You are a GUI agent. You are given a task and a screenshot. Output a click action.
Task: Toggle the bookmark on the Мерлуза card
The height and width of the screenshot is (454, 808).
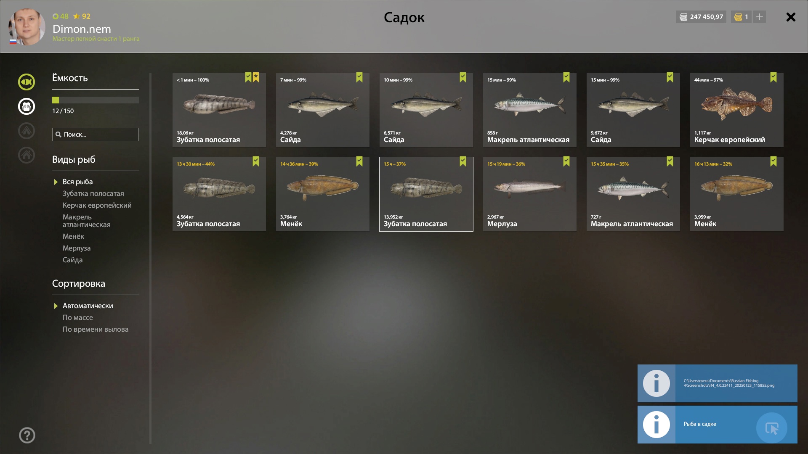[x=566, y=161]
